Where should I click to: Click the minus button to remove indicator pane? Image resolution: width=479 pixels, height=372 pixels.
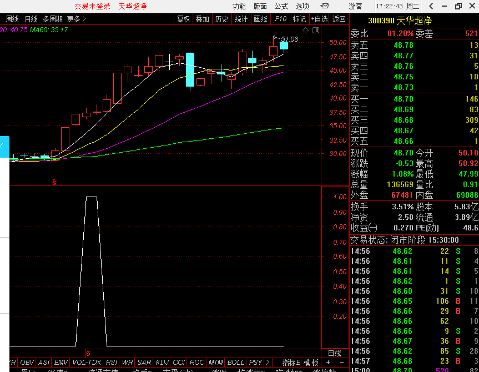(342, 363)
